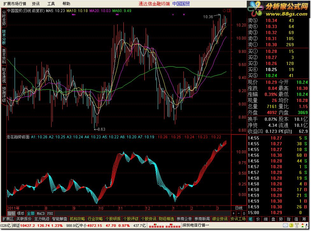
Task: Select the PBX indicator tab
Action: 50,213
